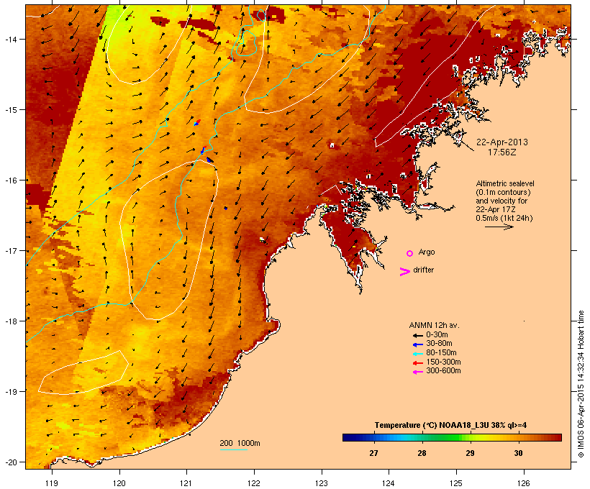Viewport: 590px width, 489px height.
Task: Click the '80-150m' depth label
Action: click(x=441, y=353)
